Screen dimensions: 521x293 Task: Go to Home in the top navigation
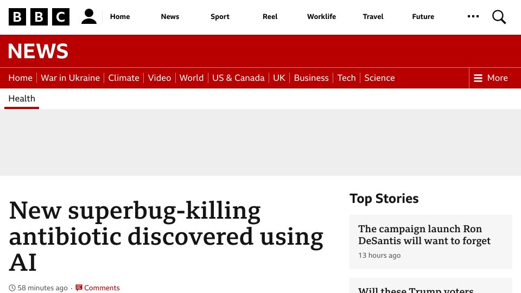120,17
